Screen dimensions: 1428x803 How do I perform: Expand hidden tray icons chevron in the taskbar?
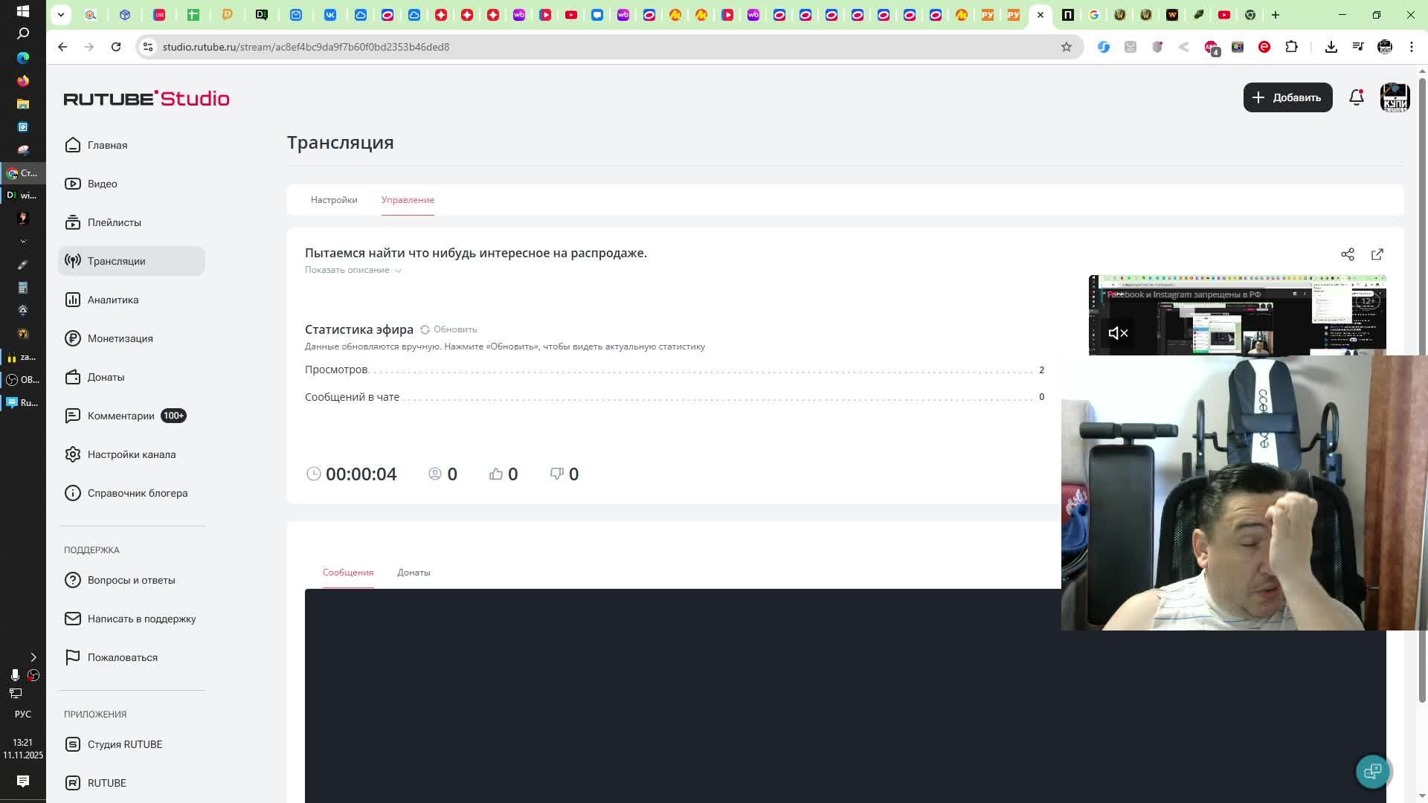33,657
